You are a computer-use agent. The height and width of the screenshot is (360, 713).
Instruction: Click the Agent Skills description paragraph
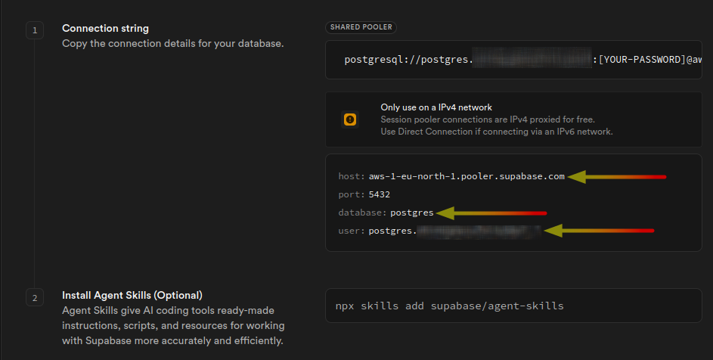pyautogui.click(x=173, y=325)
